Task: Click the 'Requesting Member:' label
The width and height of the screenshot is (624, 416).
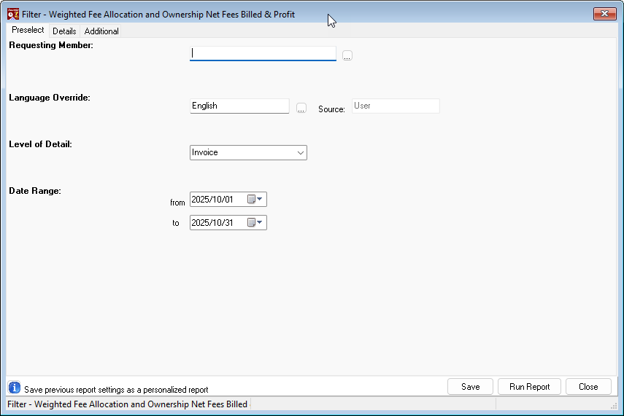Action: tap(51, 45)
